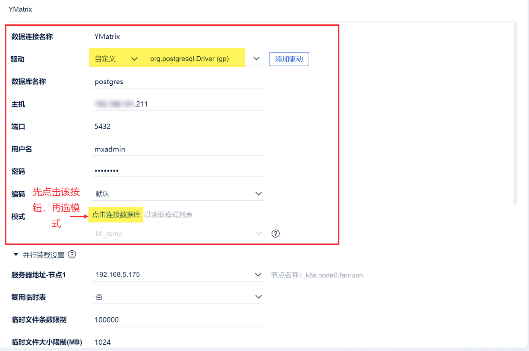The image size is (529, 351).
Task: Click the help icon next to mode dropdown
Action: 275,233
